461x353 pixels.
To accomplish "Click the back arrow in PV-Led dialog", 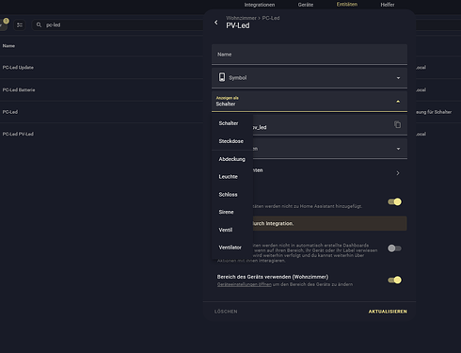I will 216,23.
